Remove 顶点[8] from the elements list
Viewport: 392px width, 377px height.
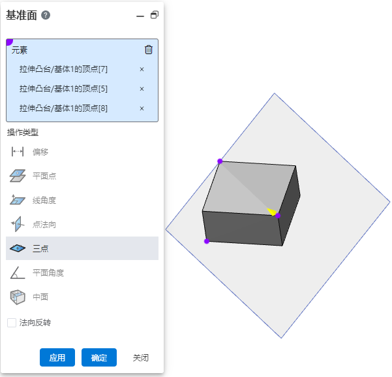(x=142, y=108)
